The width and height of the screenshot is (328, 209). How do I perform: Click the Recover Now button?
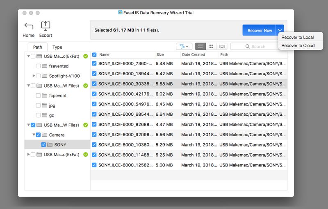click(260, 30)
